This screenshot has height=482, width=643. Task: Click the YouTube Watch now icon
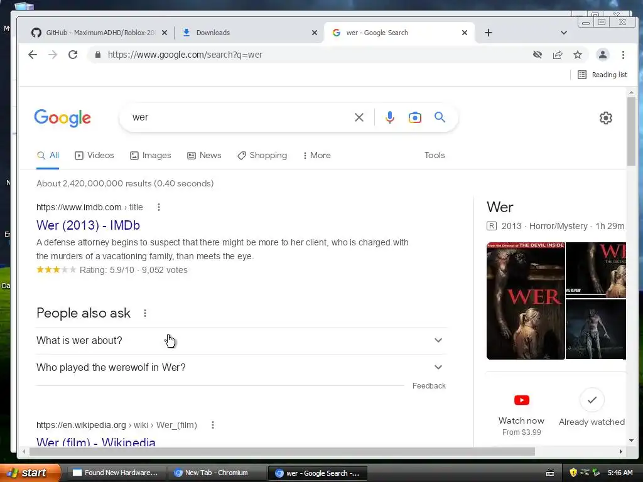522,400
